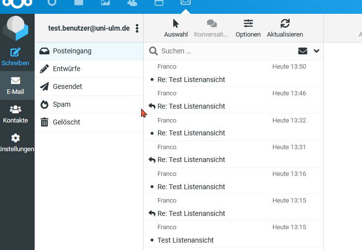Open the Gesendet folder
Screen dimensions: 362x250
(x=89, y=86)
